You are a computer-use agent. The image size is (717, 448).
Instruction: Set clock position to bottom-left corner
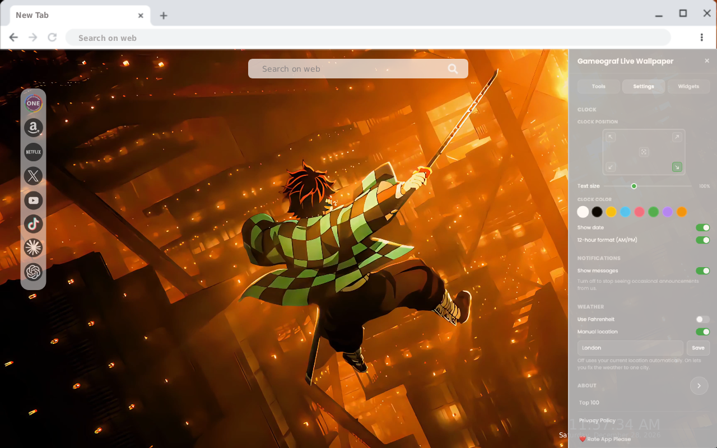tap(611, 167)
